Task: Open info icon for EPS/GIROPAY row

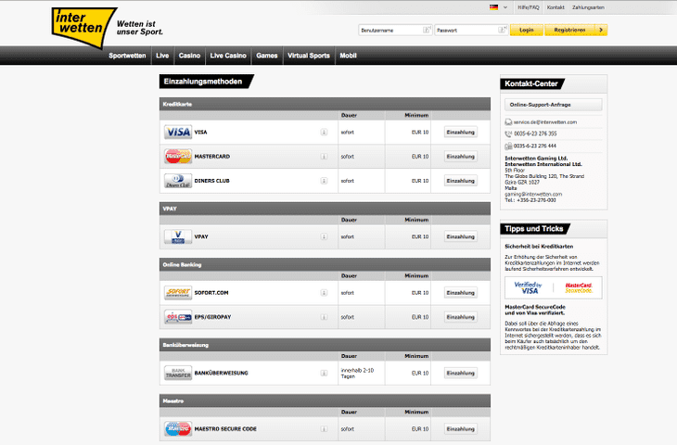Action: click(324, 317)
